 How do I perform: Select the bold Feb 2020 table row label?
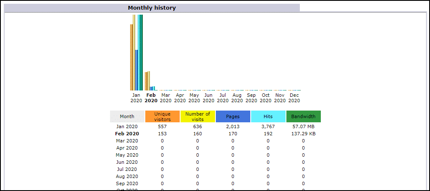[127, 134]
